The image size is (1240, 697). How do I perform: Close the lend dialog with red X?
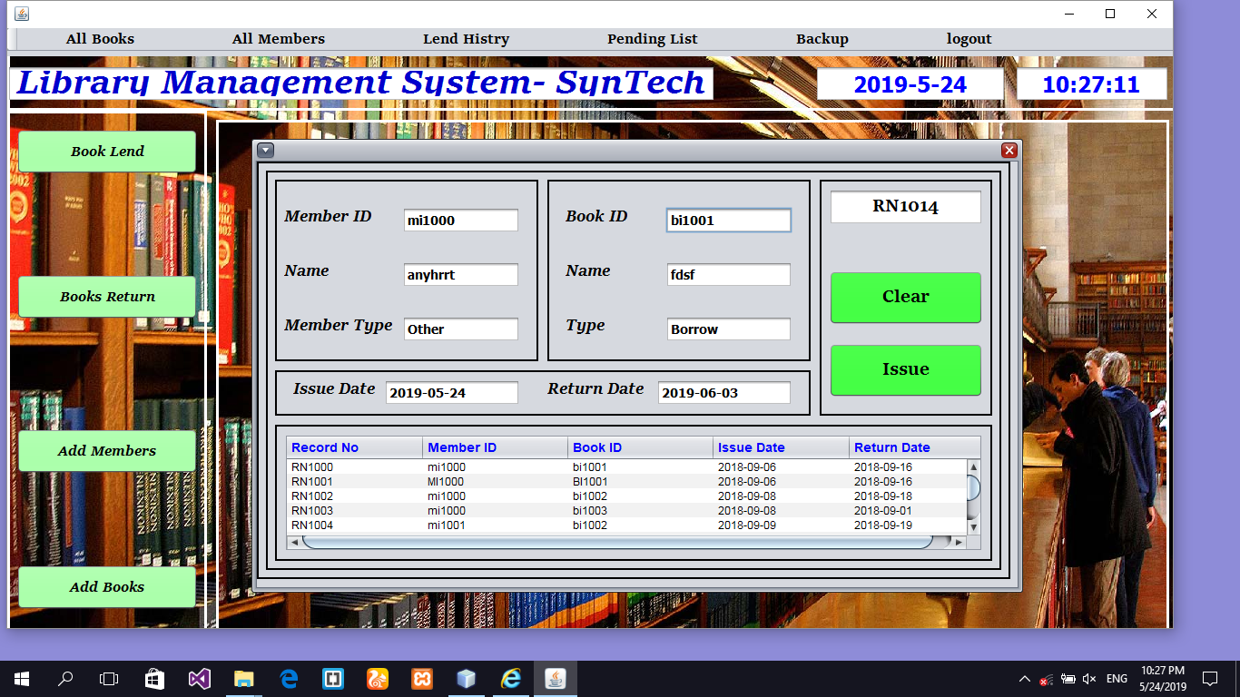pos(1009,151)
